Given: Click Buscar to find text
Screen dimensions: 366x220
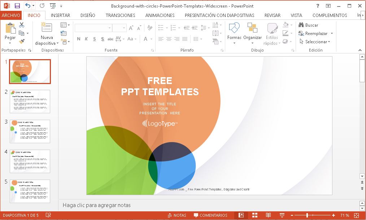Looking at the screenshot, I should click(x=308, y=25).
